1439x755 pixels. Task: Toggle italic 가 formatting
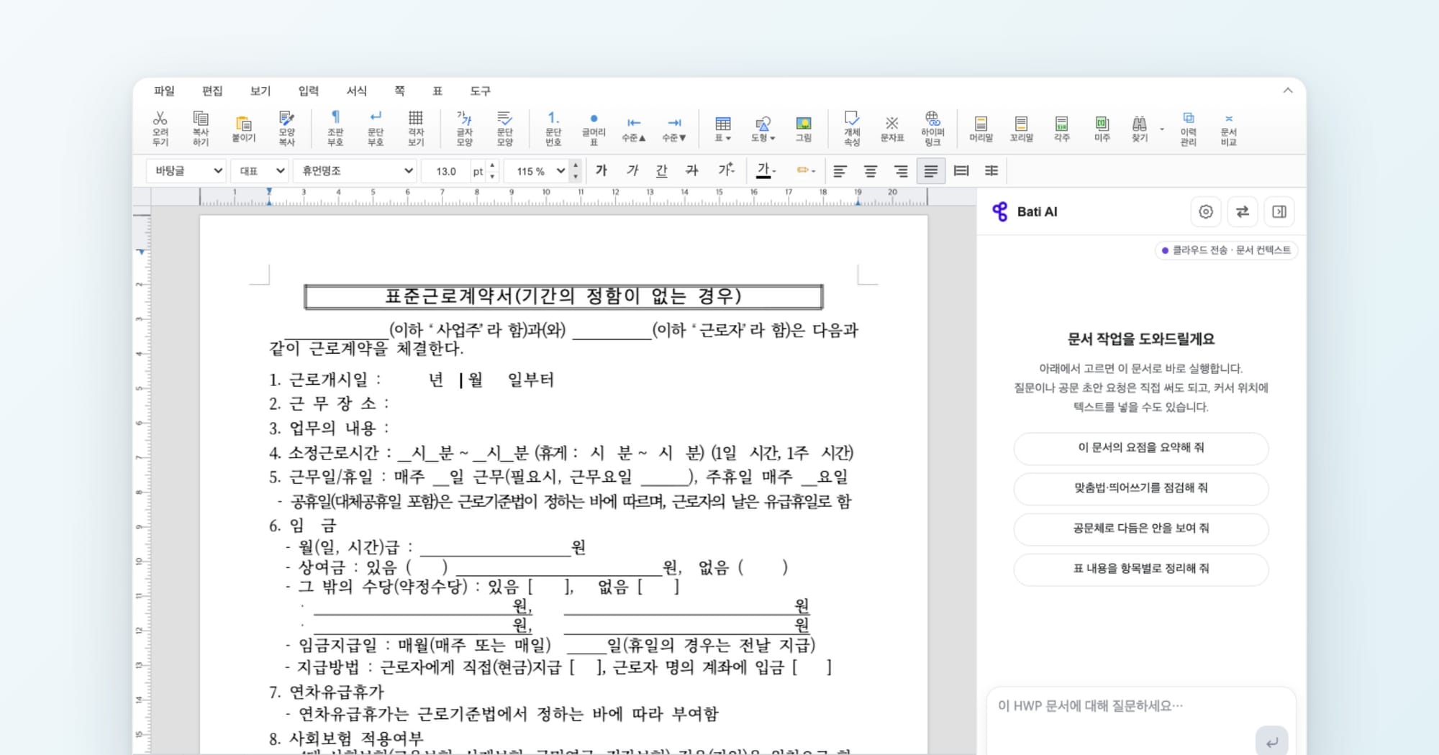[x=632, y=170]
